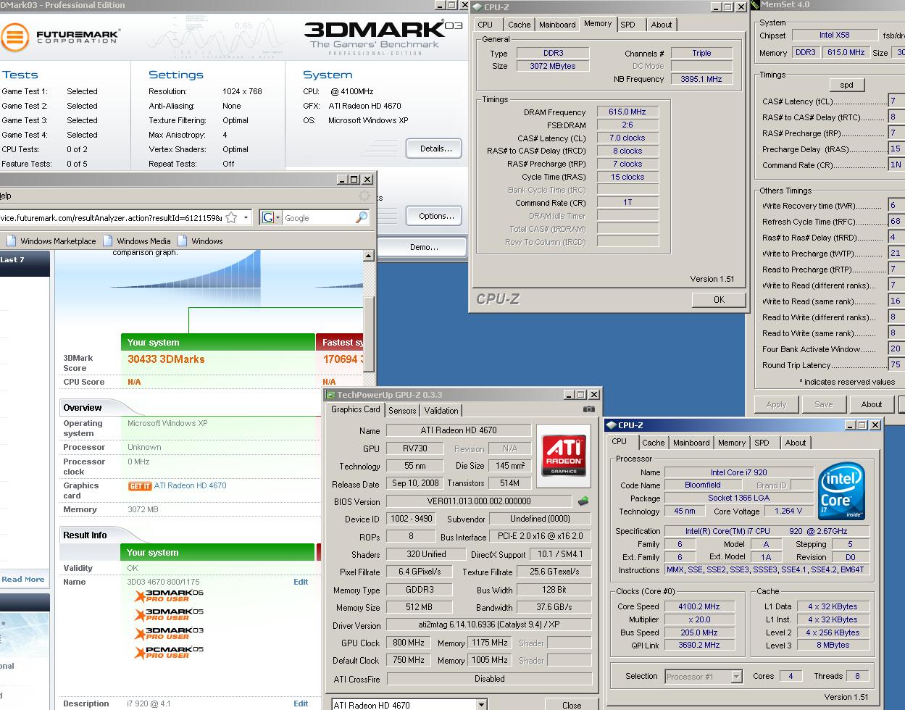
Task: Open the SPD tab in CPU-Z Memory window
Action: coord(628,25)
